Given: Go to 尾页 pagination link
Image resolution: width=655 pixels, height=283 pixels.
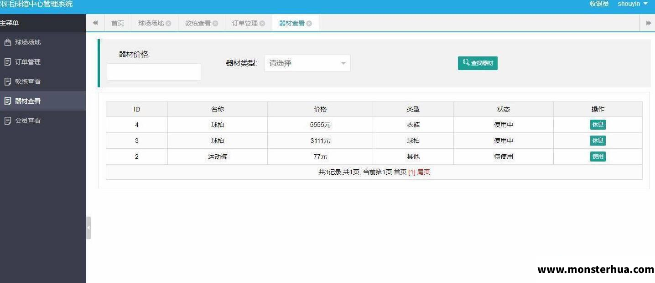Looking at the screenshot, I should (x=424, y=172).
